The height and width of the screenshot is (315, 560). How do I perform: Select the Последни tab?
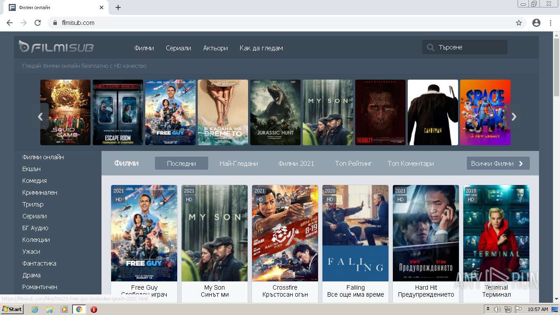pyautogui.click(x=182, y=163)
